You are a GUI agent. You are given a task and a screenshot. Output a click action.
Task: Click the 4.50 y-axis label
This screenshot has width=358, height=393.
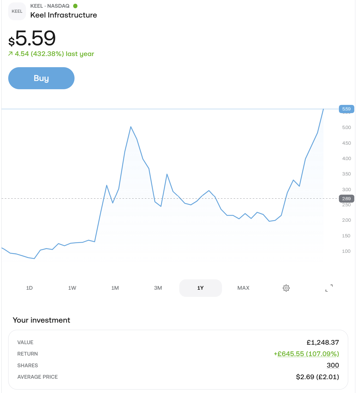(346, 143)
